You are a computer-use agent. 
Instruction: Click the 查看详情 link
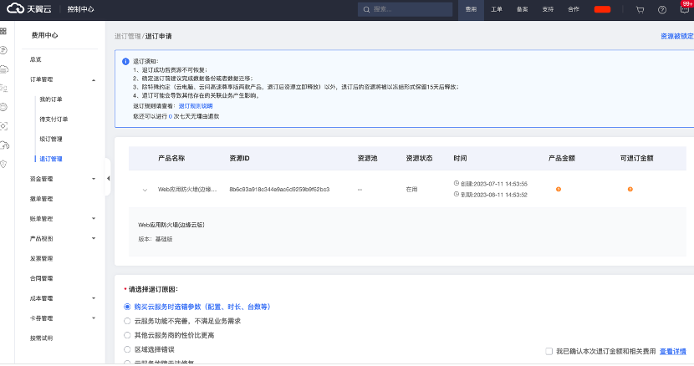pyautogui.click(x=676, y=351)
